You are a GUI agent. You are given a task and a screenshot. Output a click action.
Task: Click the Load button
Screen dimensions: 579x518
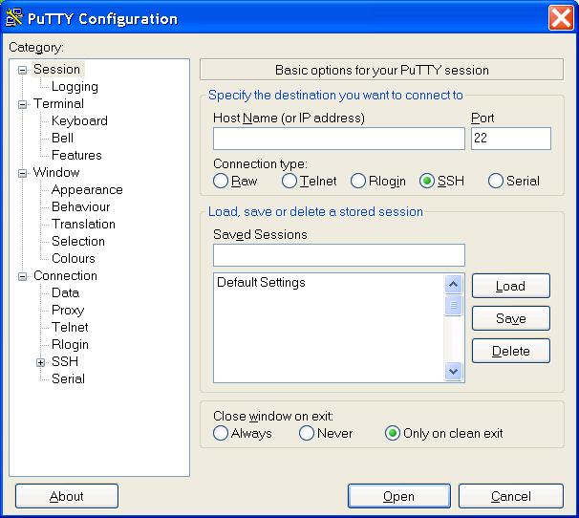[511, 286]
